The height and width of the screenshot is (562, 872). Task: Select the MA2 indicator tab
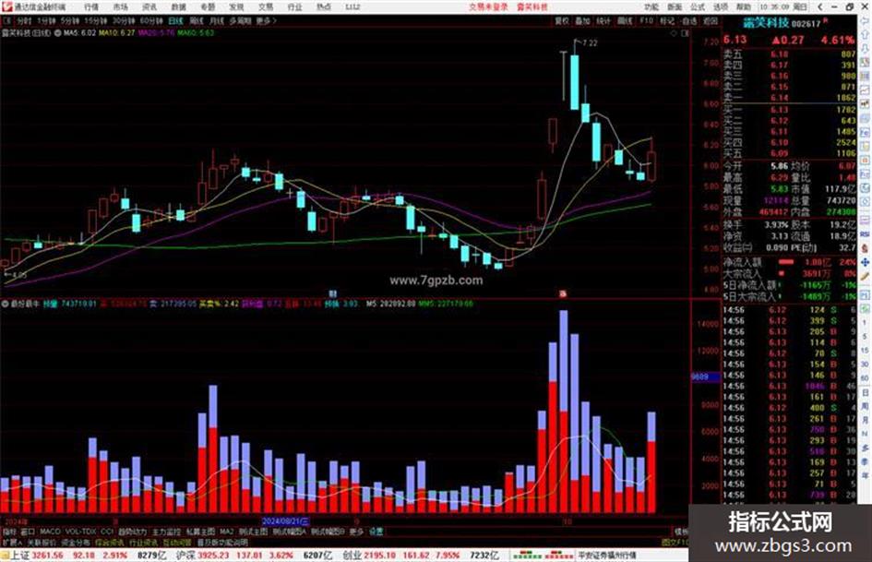click(x=226, y=532)
